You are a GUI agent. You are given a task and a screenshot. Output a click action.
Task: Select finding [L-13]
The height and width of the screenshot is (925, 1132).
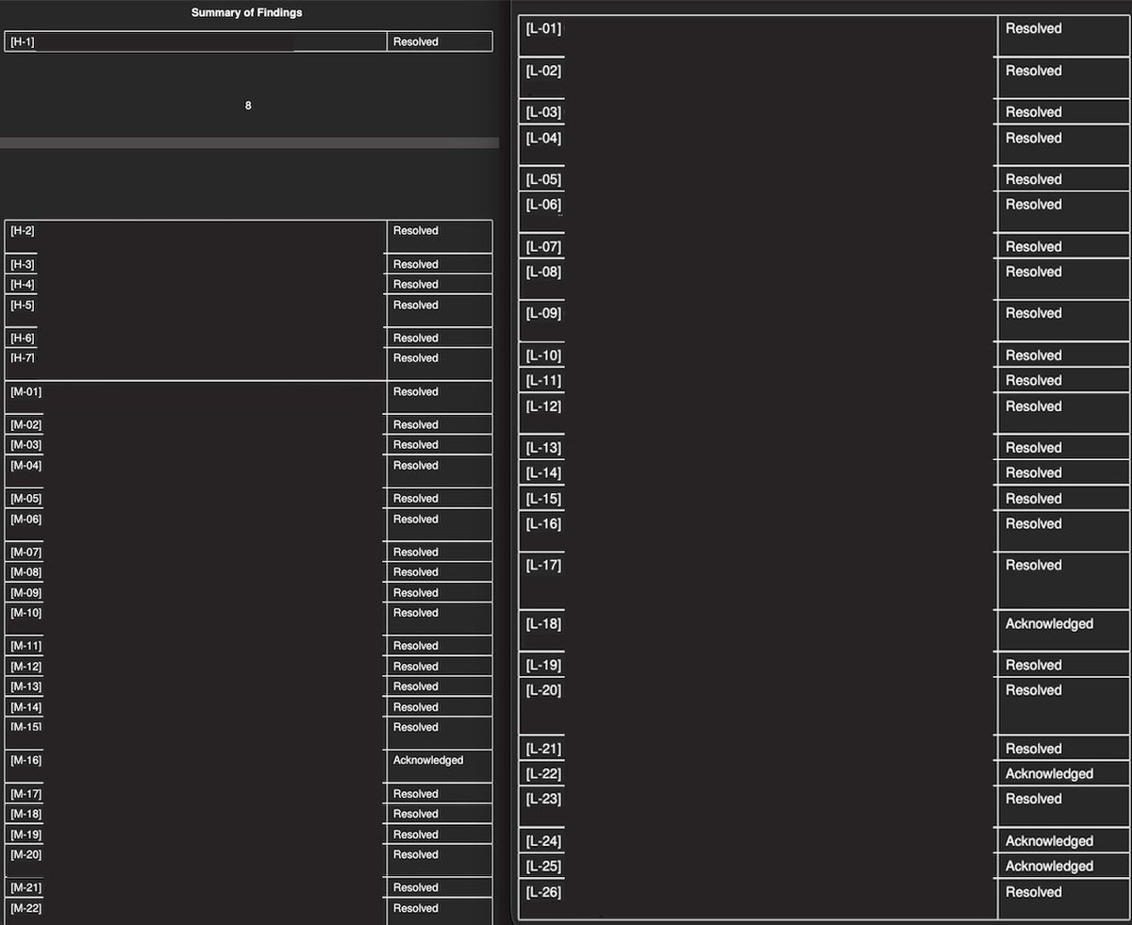(x=543, y=448)
